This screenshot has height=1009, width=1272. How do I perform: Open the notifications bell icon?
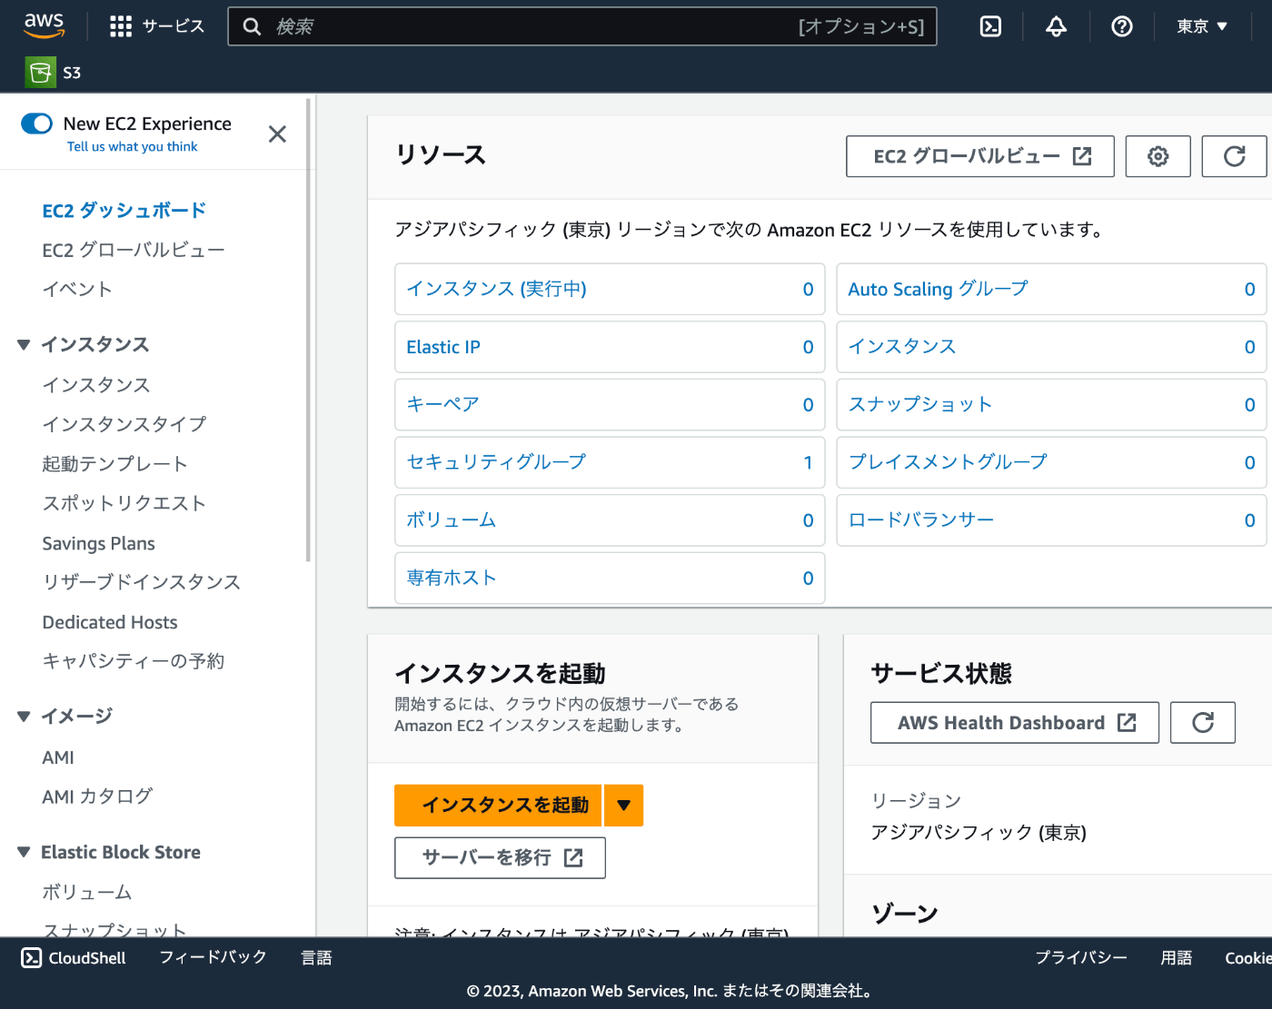point(1056,26)
